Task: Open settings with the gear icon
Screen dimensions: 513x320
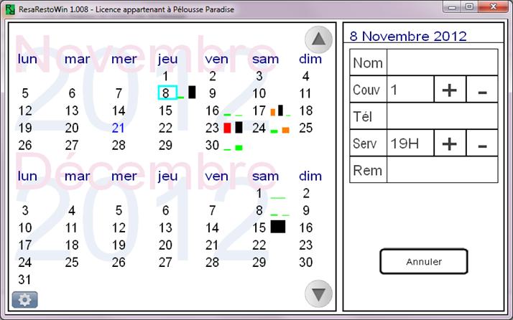Action: point(25,299)
